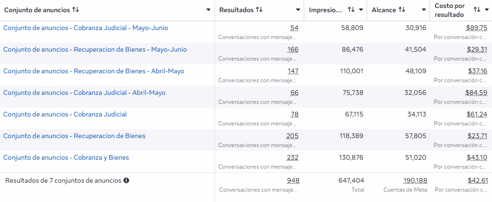Click the 232 results value
This screenshot has width=492, height=202.
pyautogui.click(x=293, y=158)
